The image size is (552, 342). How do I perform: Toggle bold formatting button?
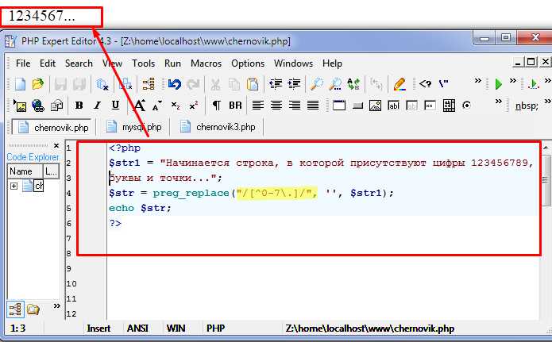pos(79,105)
